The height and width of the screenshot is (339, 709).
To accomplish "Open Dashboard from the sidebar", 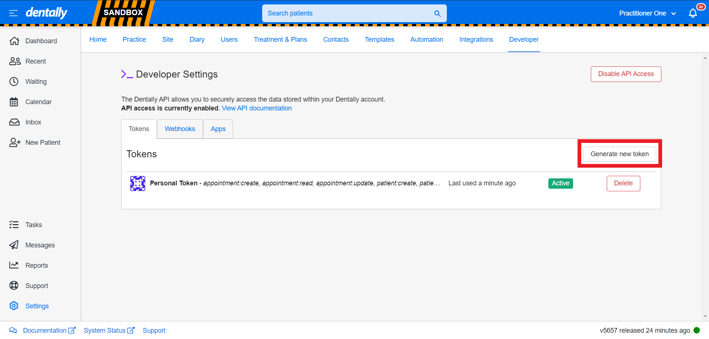I will (41, 41).
